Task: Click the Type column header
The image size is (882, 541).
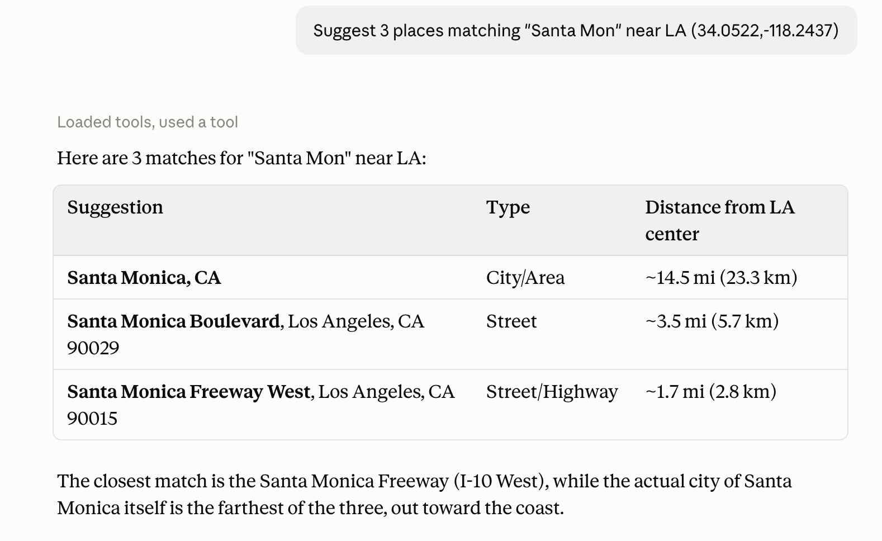Action: click(x=508, y=207)
